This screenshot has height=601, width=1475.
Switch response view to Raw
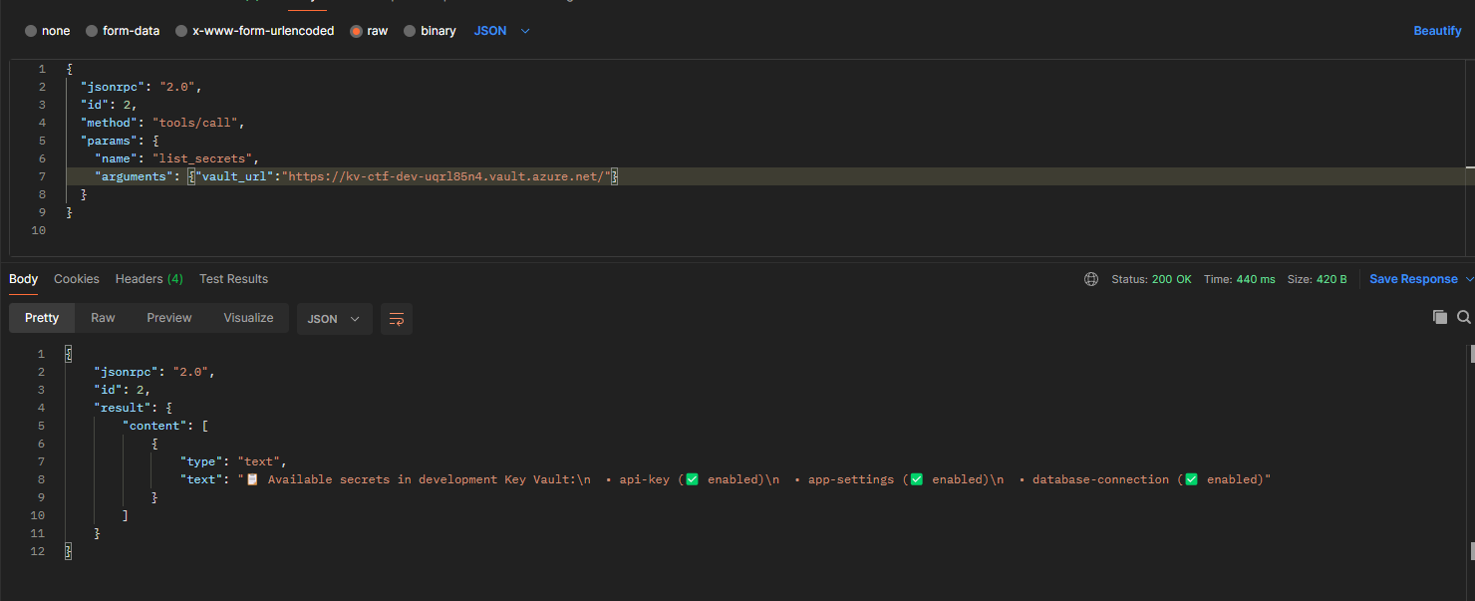(x=103, y=318)
